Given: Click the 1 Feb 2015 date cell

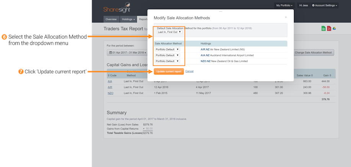Looking at the screenshot, I should pos(160,93).
